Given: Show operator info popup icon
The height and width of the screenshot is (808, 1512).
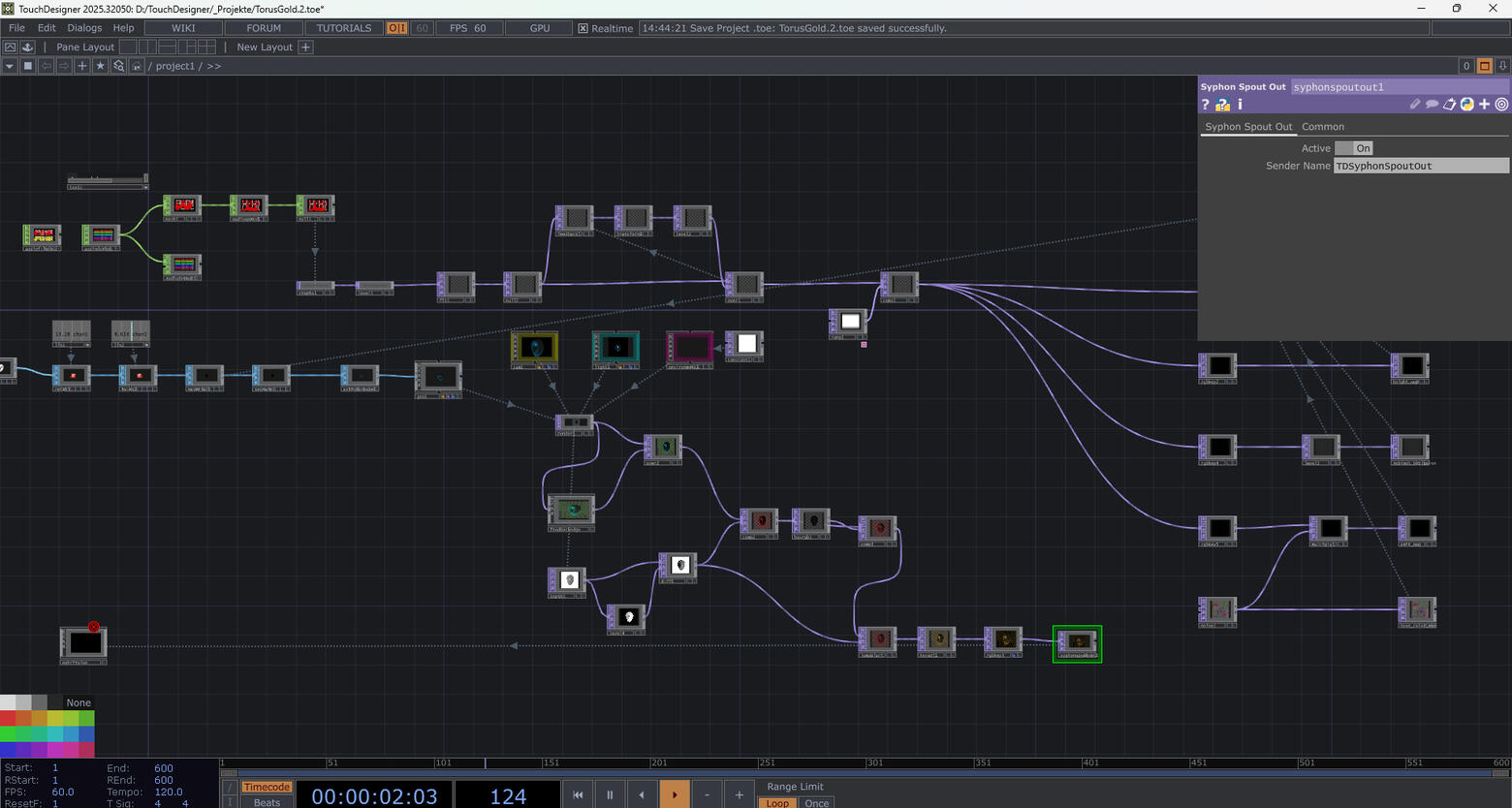Looking at the screenshot, I should tap(1240, 105).
